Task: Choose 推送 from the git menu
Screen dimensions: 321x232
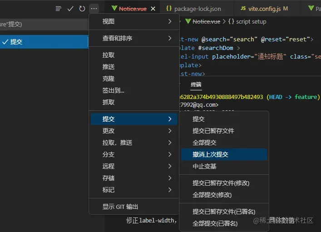Action: [x=134, y=67]
